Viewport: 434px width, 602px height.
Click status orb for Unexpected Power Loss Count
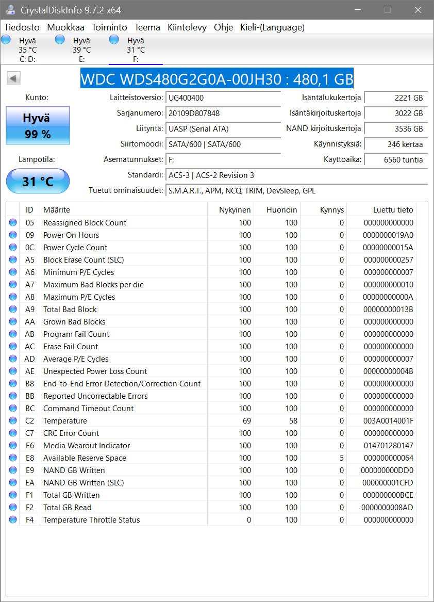(x=13, y=371)
